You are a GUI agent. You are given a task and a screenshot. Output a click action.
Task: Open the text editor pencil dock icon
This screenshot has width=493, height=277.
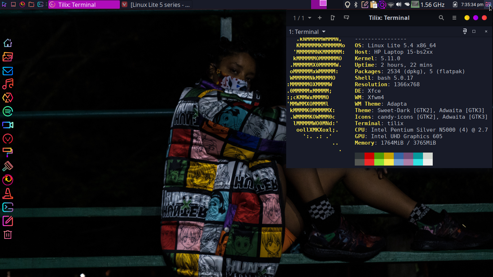(x=8, y=221)
